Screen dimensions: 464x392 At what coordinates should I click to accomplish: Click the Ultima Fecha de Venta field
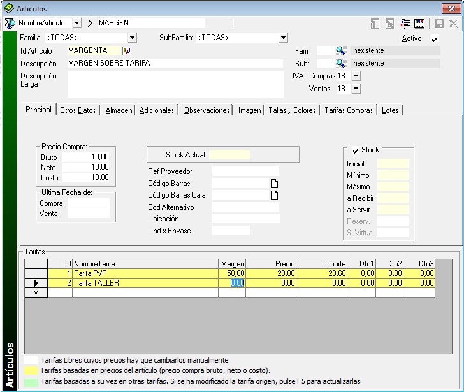point(89,214)
